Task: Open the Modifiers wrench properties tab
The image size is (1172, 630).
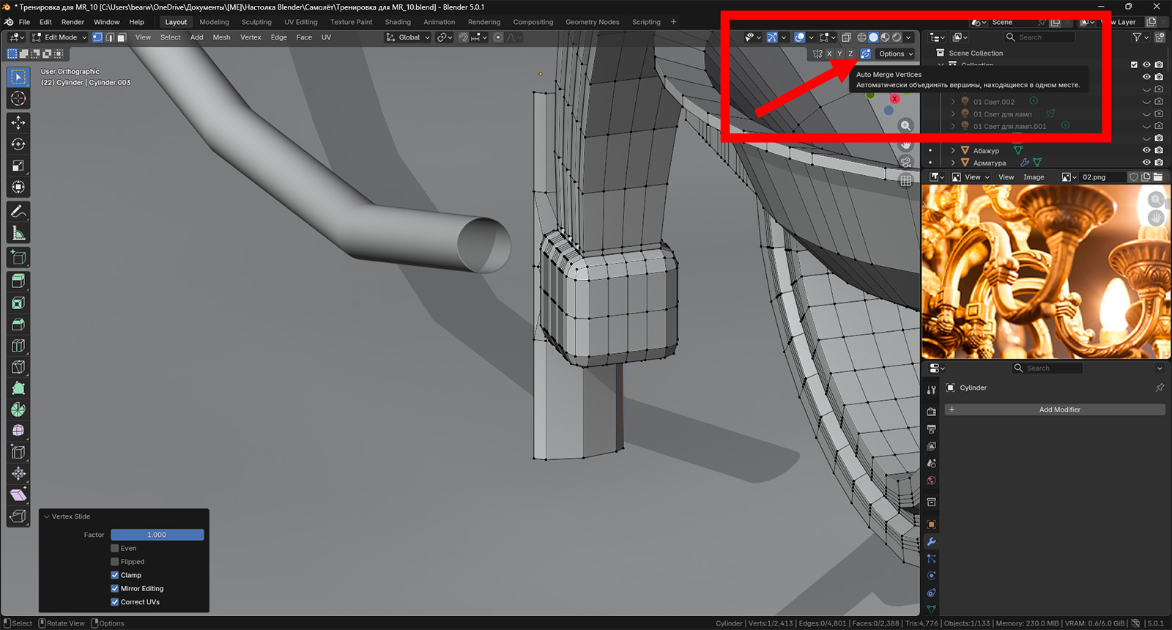Action: pos(931,542)
